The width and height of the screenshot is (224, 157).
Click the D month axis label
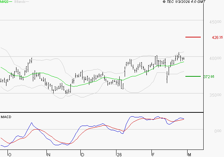point(83,155)
